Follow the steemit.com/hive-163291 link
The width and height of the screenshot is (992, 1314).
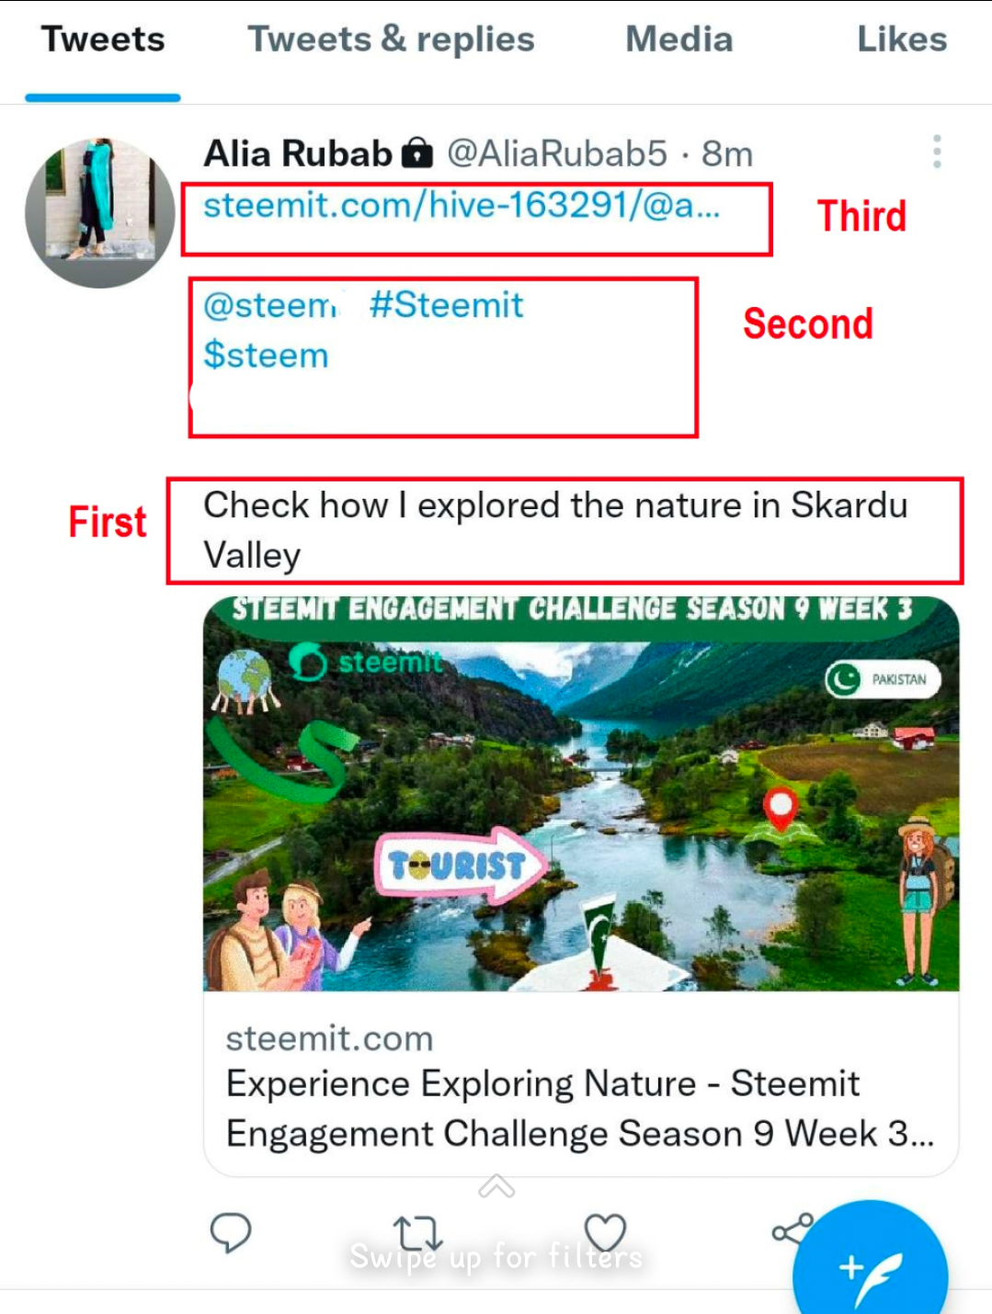[462, 205]
